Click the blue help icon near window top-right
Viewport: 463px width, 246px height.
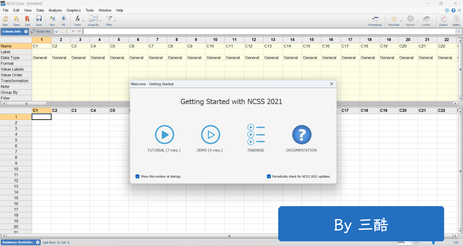click(x=453, y=10)
